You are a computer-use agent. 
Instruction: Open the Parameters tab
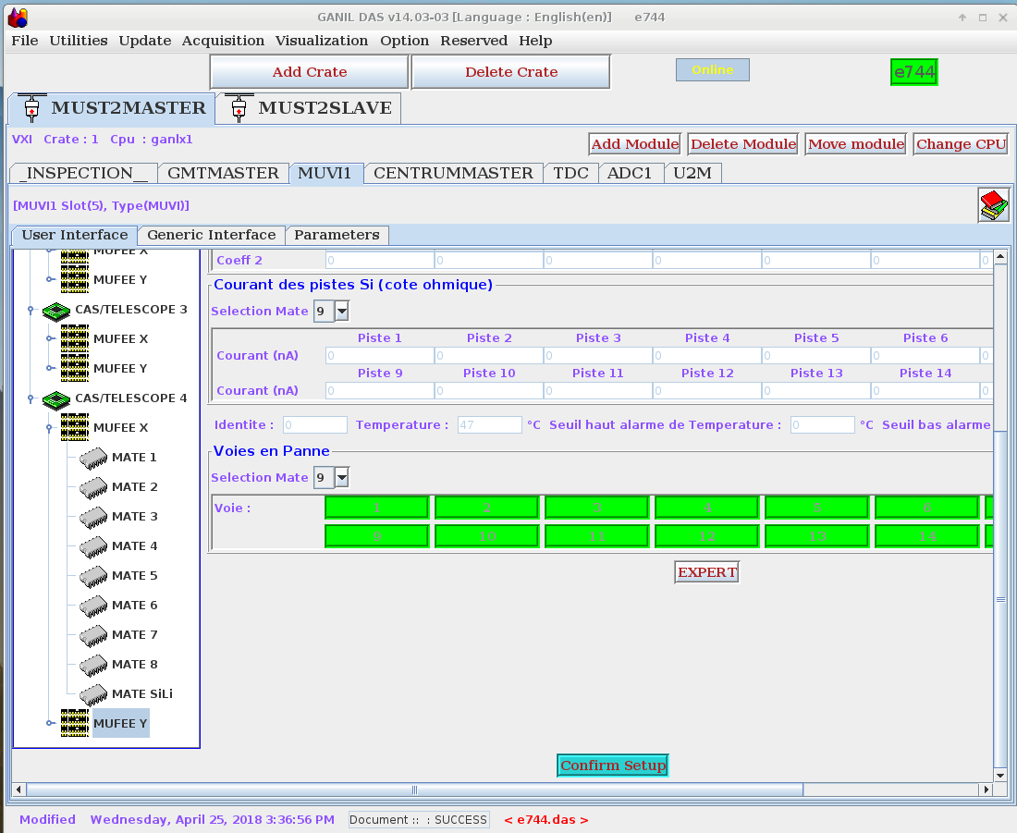(x=337, y=235)
